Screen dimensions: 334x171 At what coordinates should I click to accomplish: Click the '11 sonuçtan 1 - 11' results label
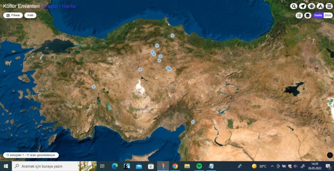tap(31, 155)
